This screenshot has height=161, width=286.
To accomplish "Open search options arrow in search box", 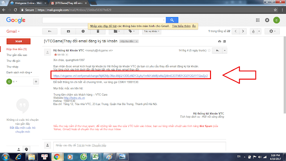I will (x=164, y=20).
